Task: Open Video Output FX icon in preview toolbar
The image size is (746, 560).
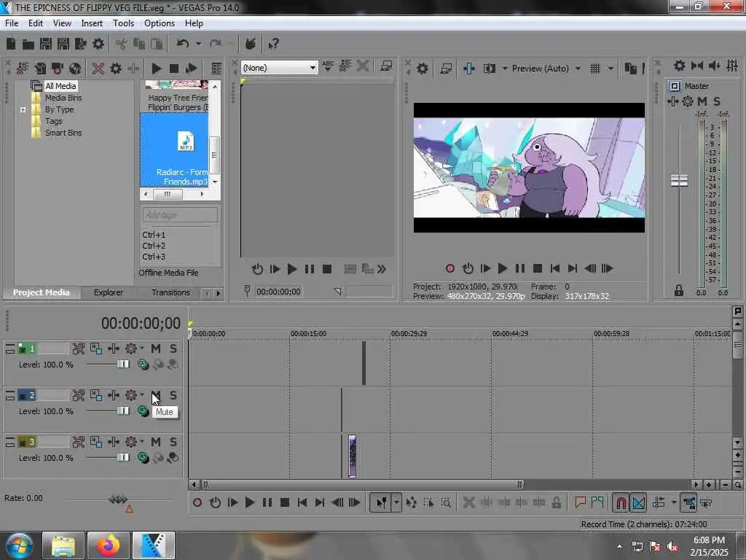Action: (468, 69)
